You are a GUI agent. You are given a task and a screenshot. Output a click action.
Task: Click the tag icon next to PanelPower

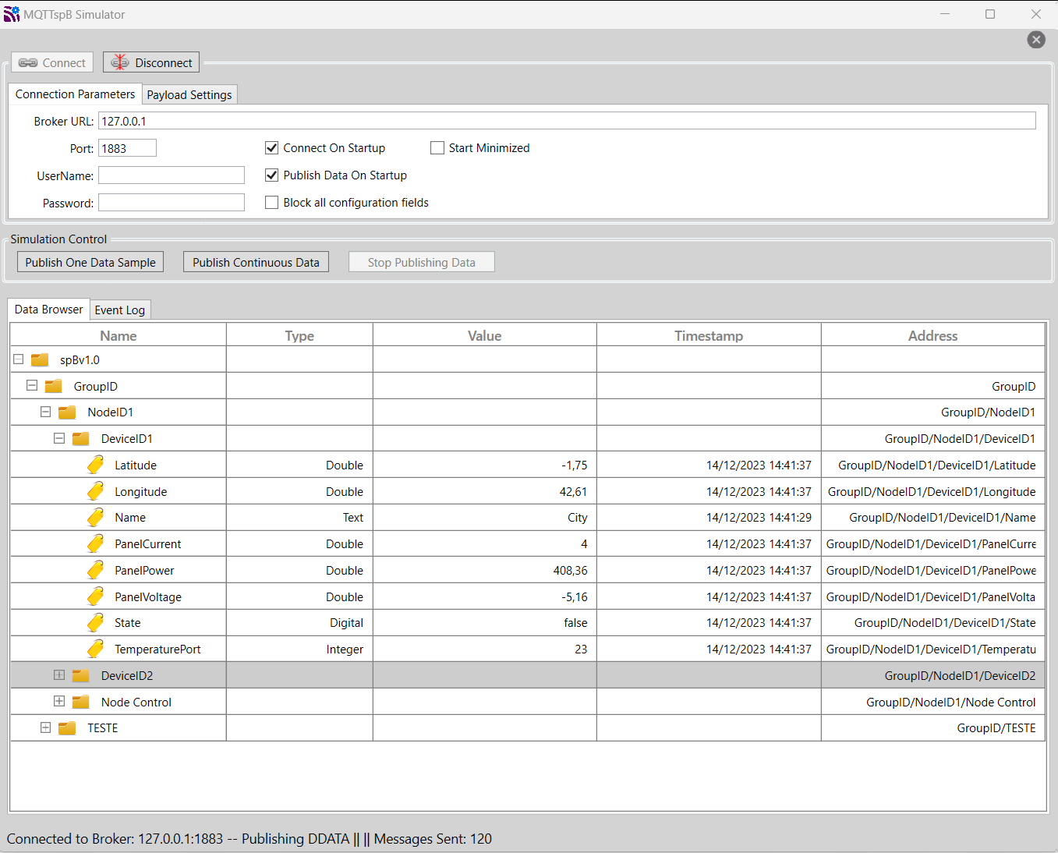tap(95, 570)
